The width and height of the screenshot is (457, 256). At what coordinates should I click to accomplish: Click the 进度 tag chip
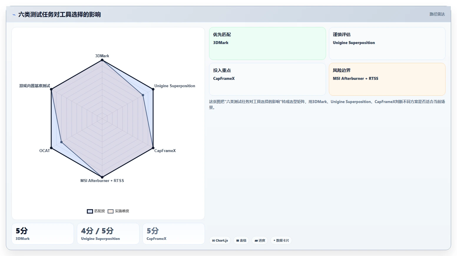click(260, 240)
